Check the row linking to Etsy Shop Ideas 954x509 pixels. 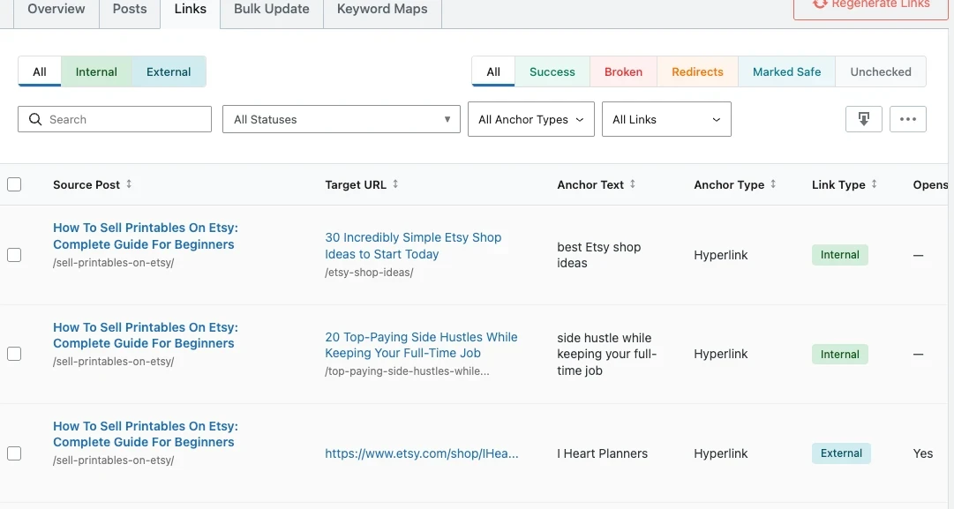[14, 255]
